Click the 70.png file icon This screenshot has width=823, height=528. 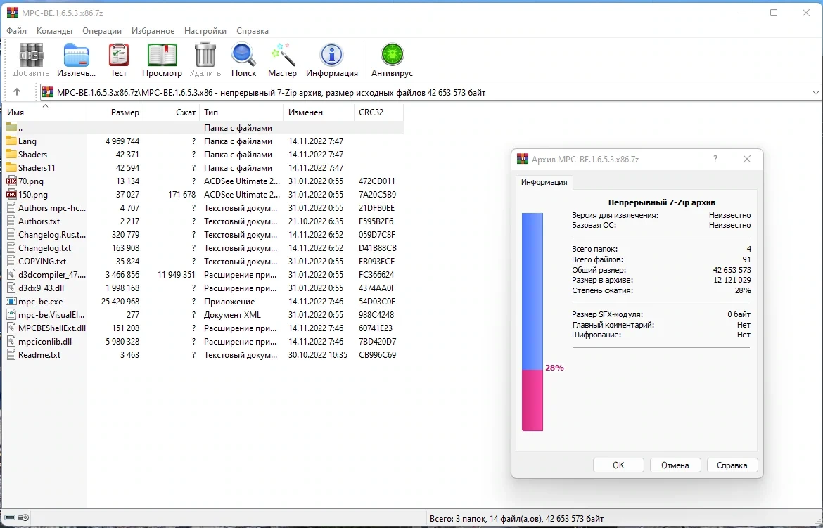click(x=11, y=181)
